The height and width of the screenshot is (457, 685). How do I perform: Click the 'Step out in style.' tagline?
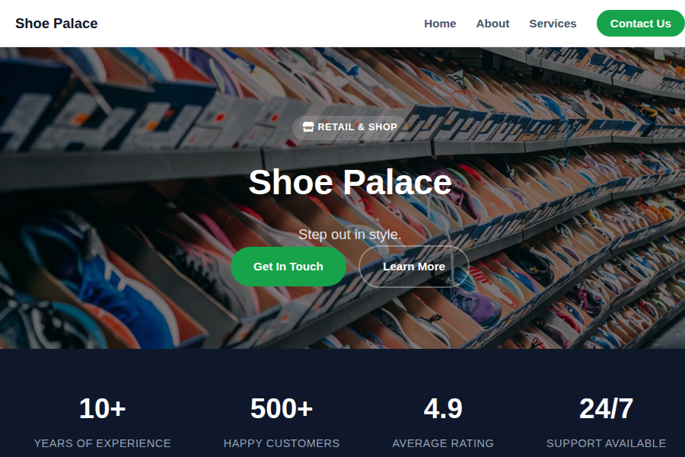pyautogui.click(x=349, y=235)
